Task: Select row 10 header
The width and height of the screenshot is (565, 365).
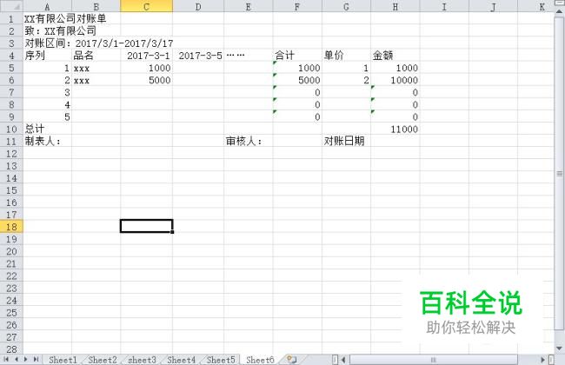Action: pos(11,129)
